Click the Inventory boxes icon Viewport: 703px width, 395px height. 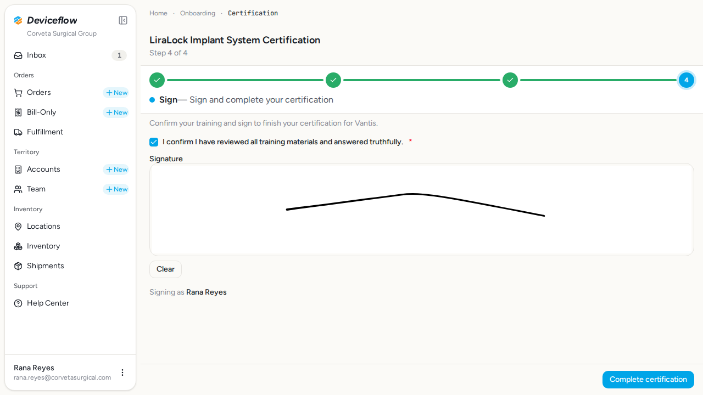tap(18, 246)
